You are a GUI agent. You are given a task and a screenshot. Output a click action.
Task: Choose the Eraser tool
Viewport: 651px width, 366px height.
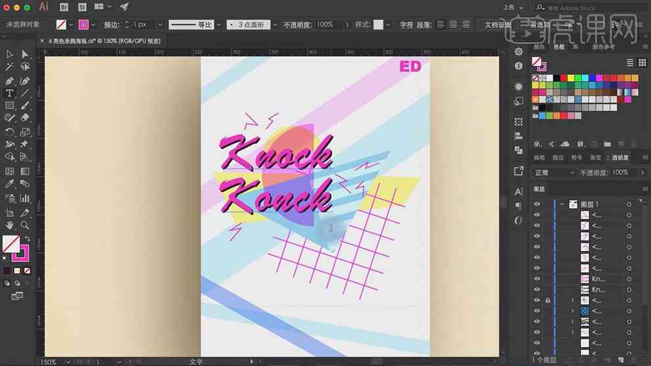pyautogui.click(x=25, y=118)
